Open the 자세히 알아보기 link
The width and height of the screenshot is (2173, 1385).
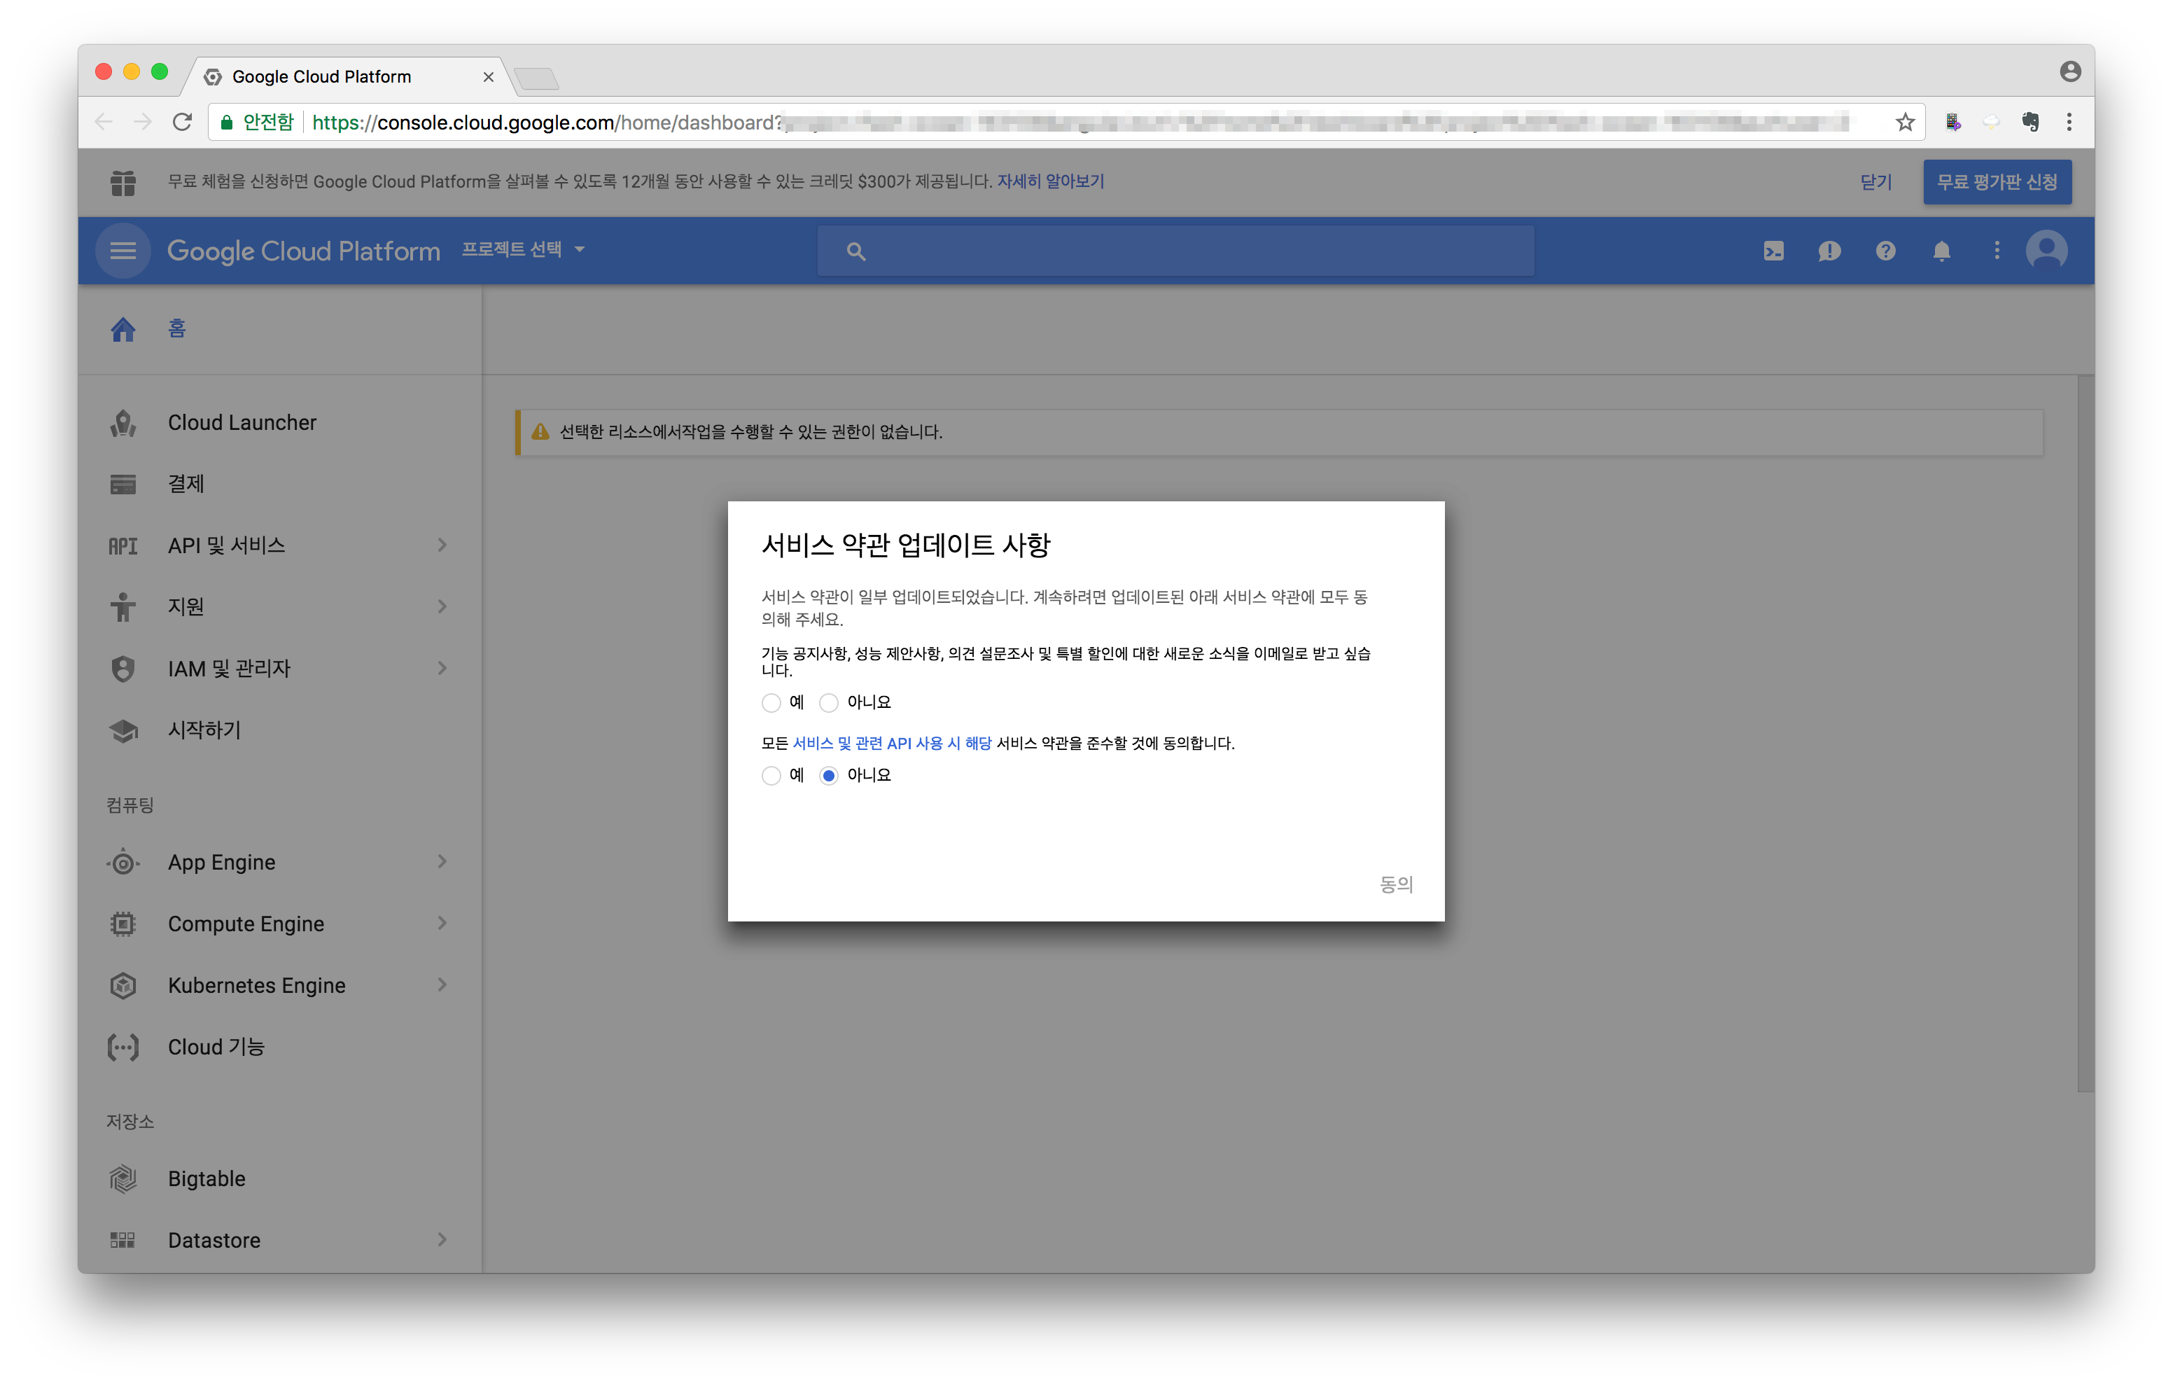pyautogui.click(x=1049, y=181)
